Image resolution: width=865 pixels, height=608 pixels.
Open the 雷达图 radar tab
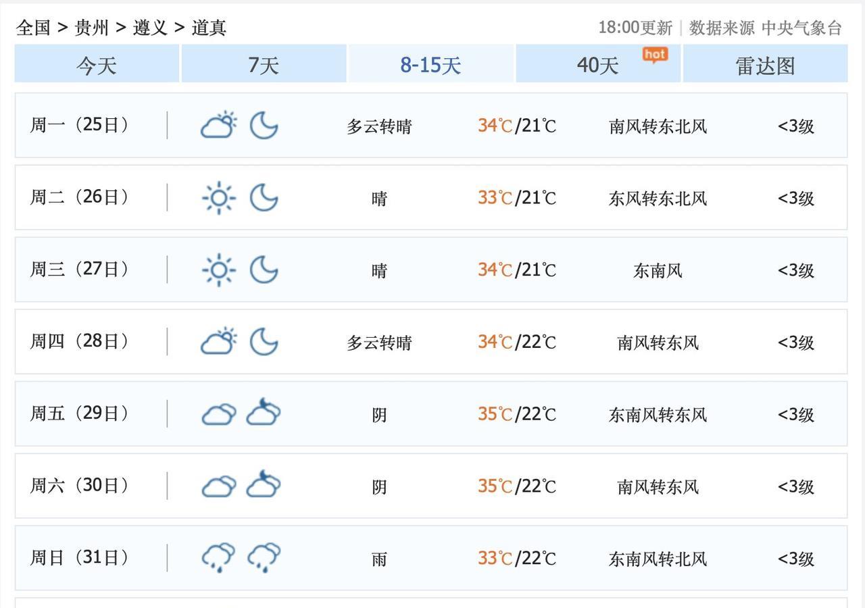pyautogui.click(x=765, y=65)
